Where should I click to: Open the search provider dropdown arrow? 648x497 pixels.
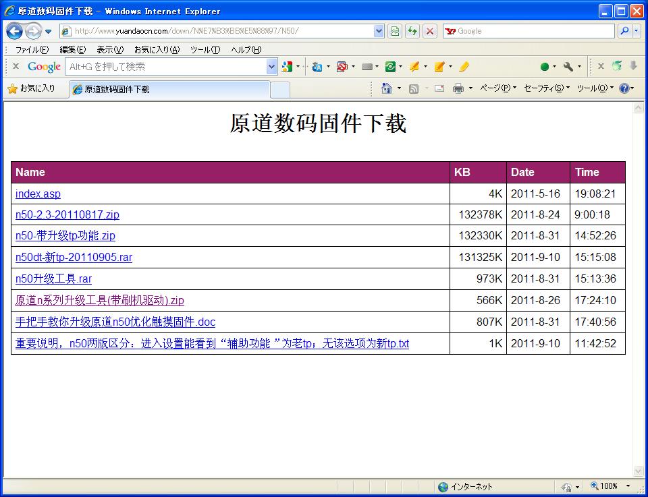[637, 31]
